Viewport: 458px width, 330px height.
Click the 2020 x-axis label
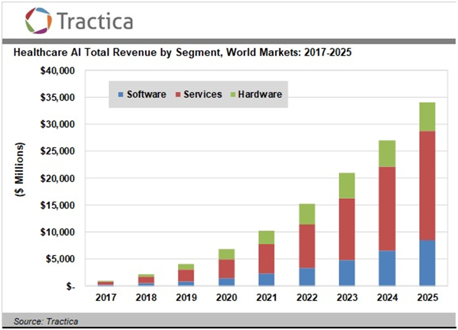point(226,298)
